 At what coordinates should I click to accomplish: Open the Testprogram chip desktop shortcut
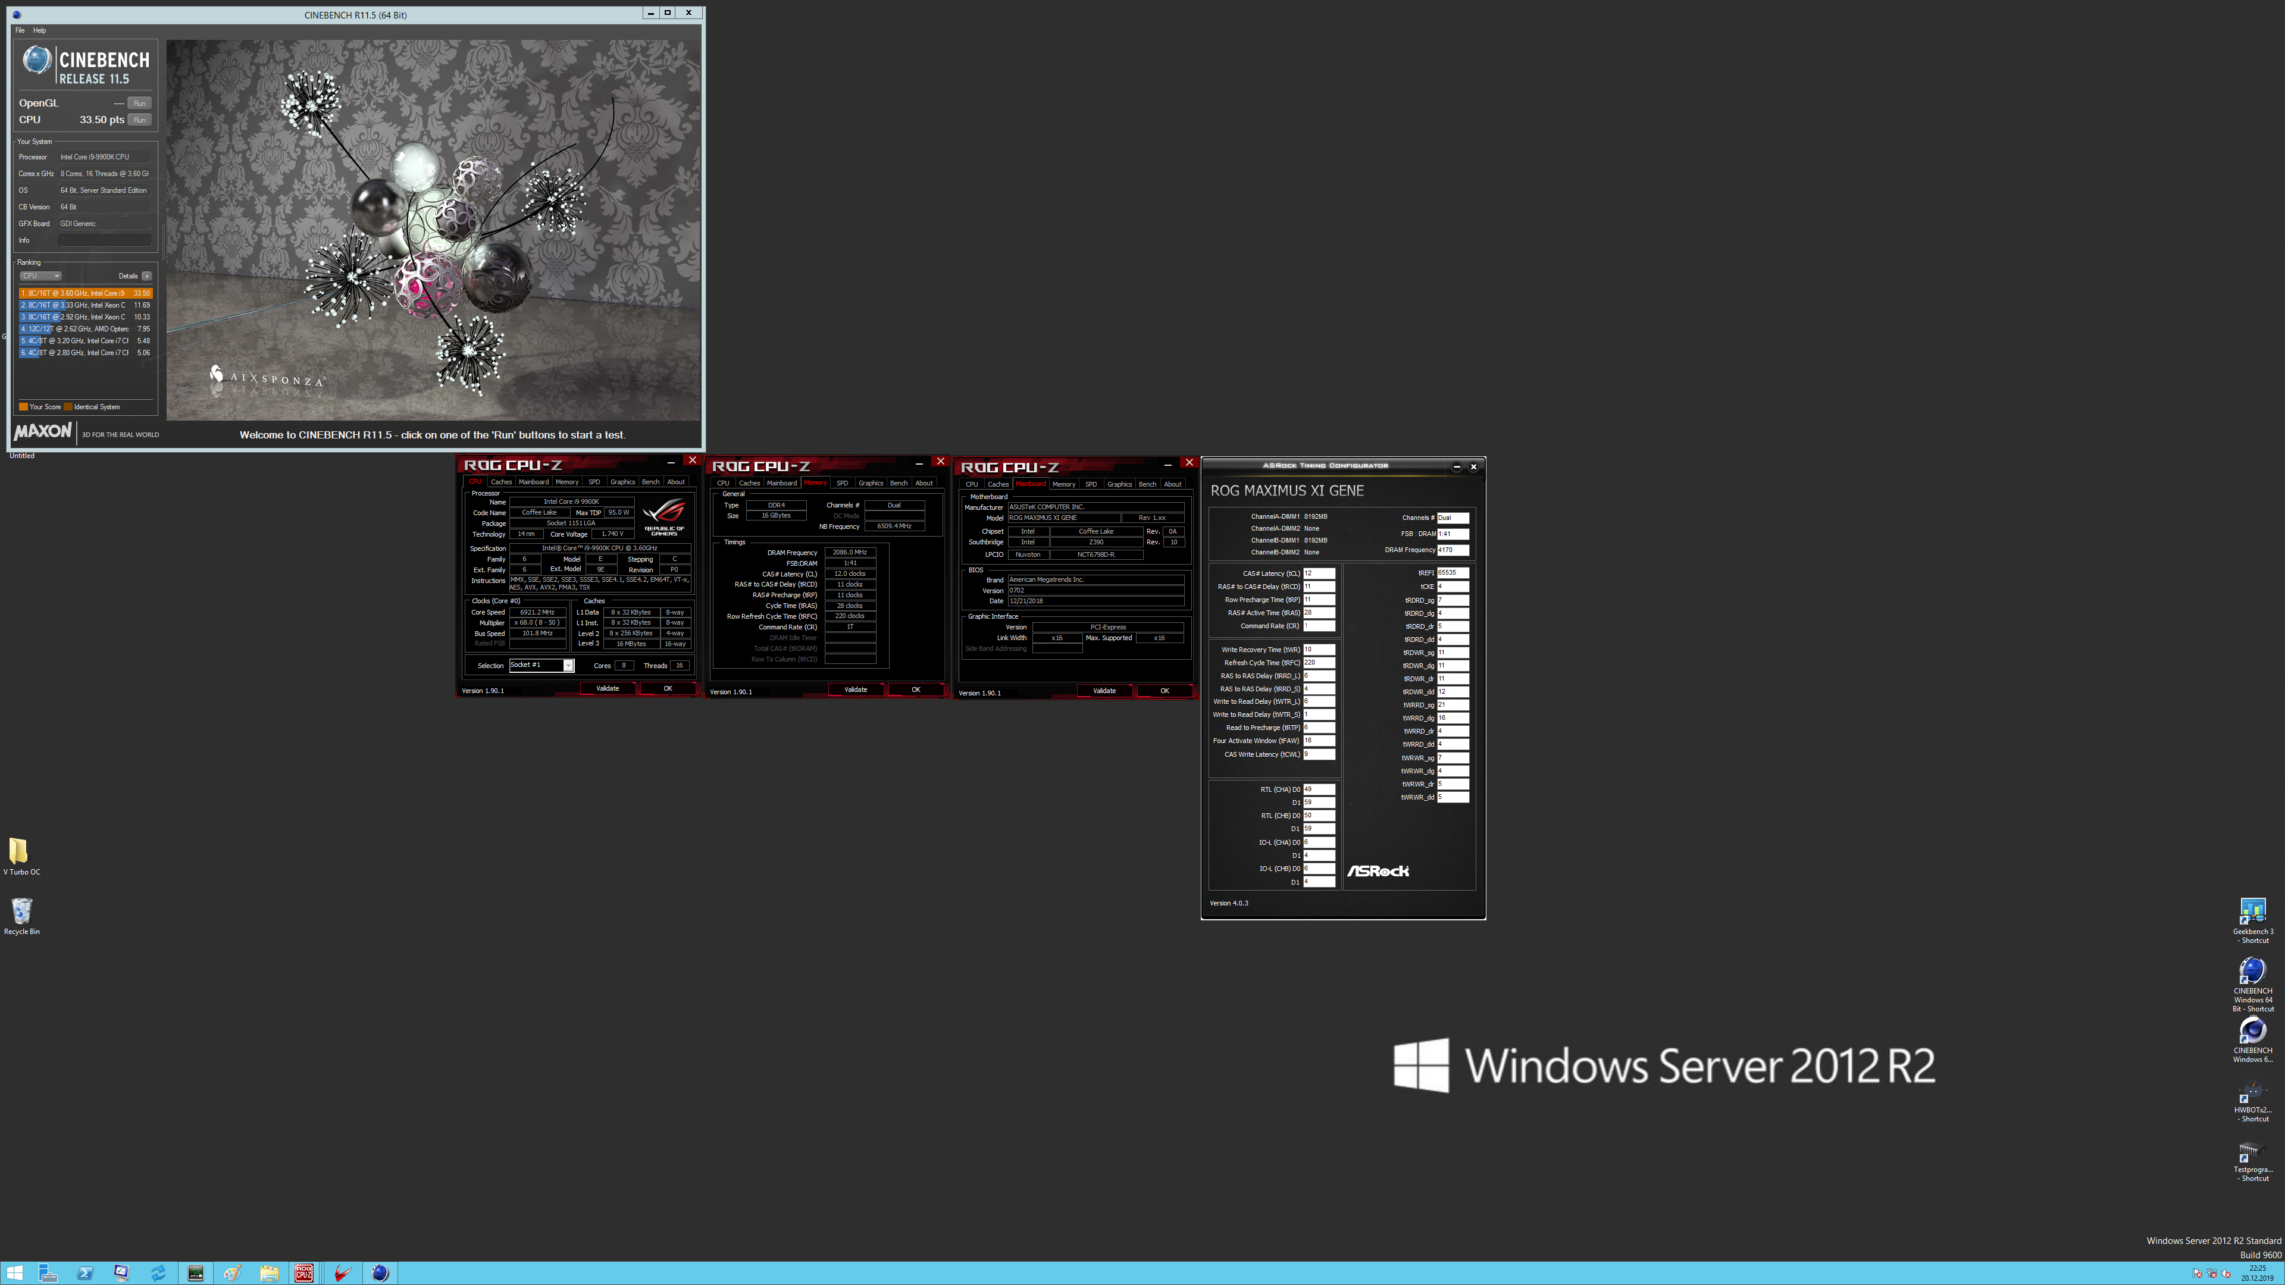click(x=2252, y=1160)
